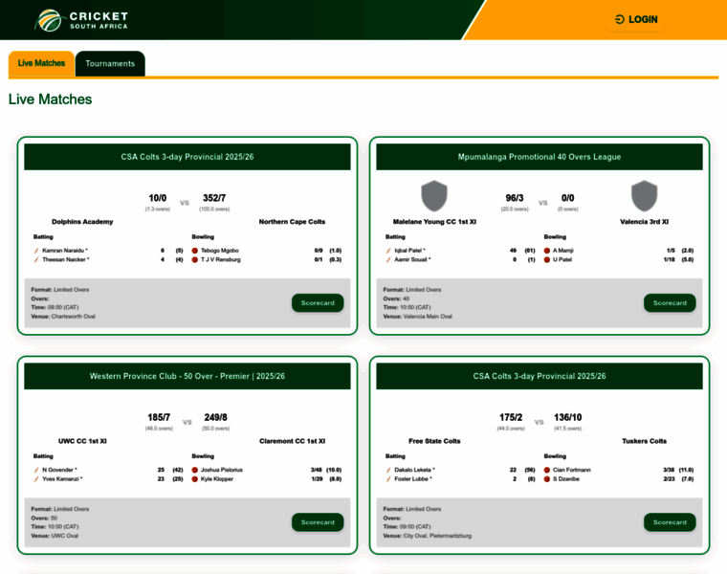Click the 136/10 score
Viewport: 727px width, 574px height.
tap(567, 417)
